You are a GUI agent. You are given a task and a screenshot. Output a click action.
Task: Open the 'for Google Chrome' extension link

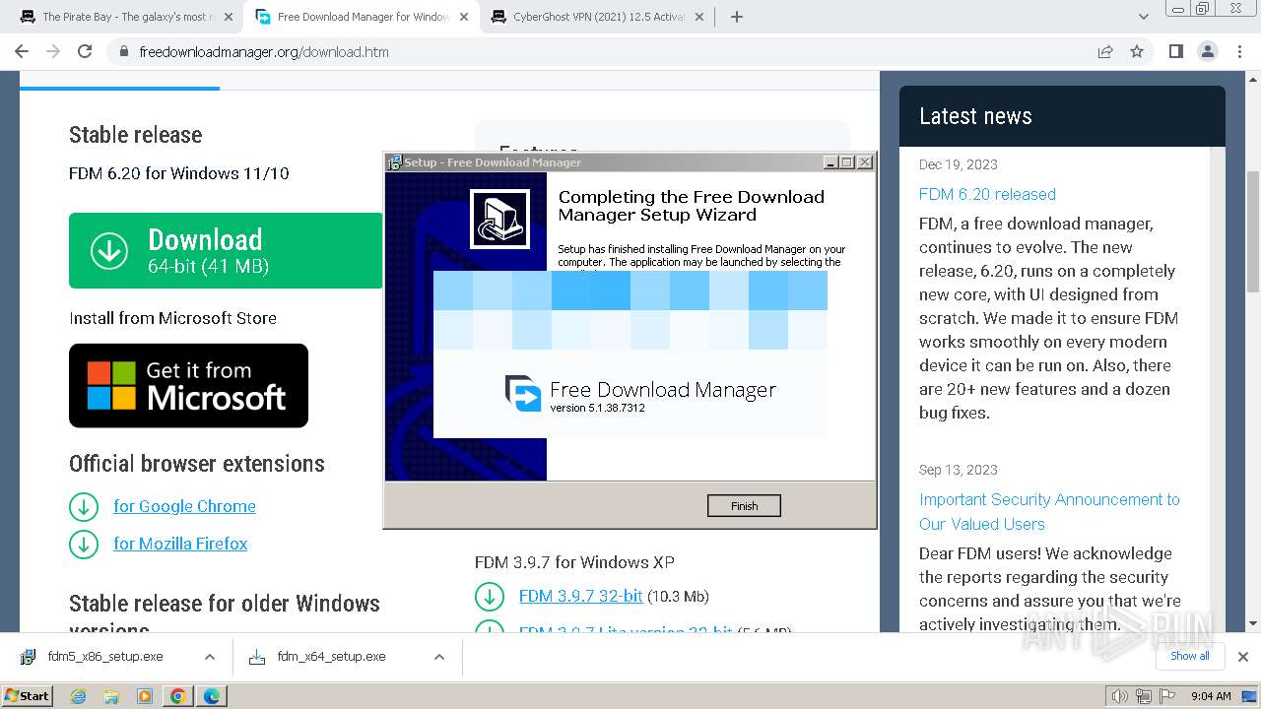[184, 506]
